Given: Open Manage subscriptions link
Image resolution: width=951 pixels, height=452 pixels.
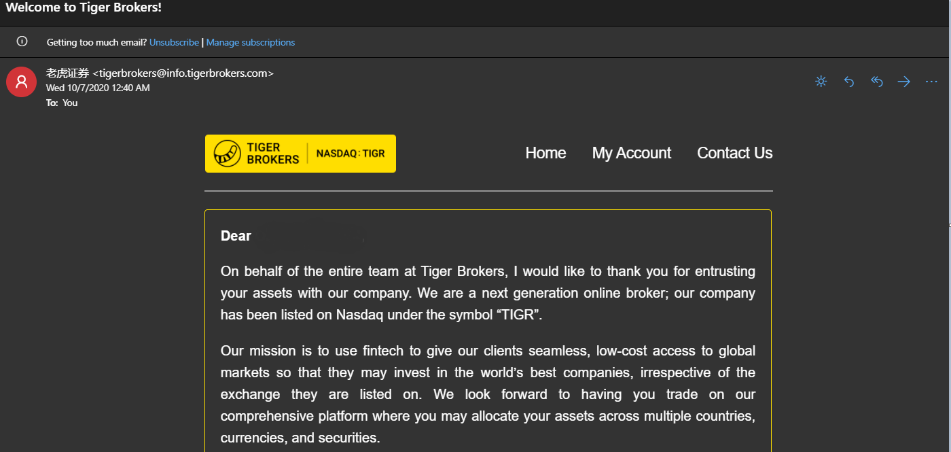Looking at the screenshot, I should click(251, 42).
